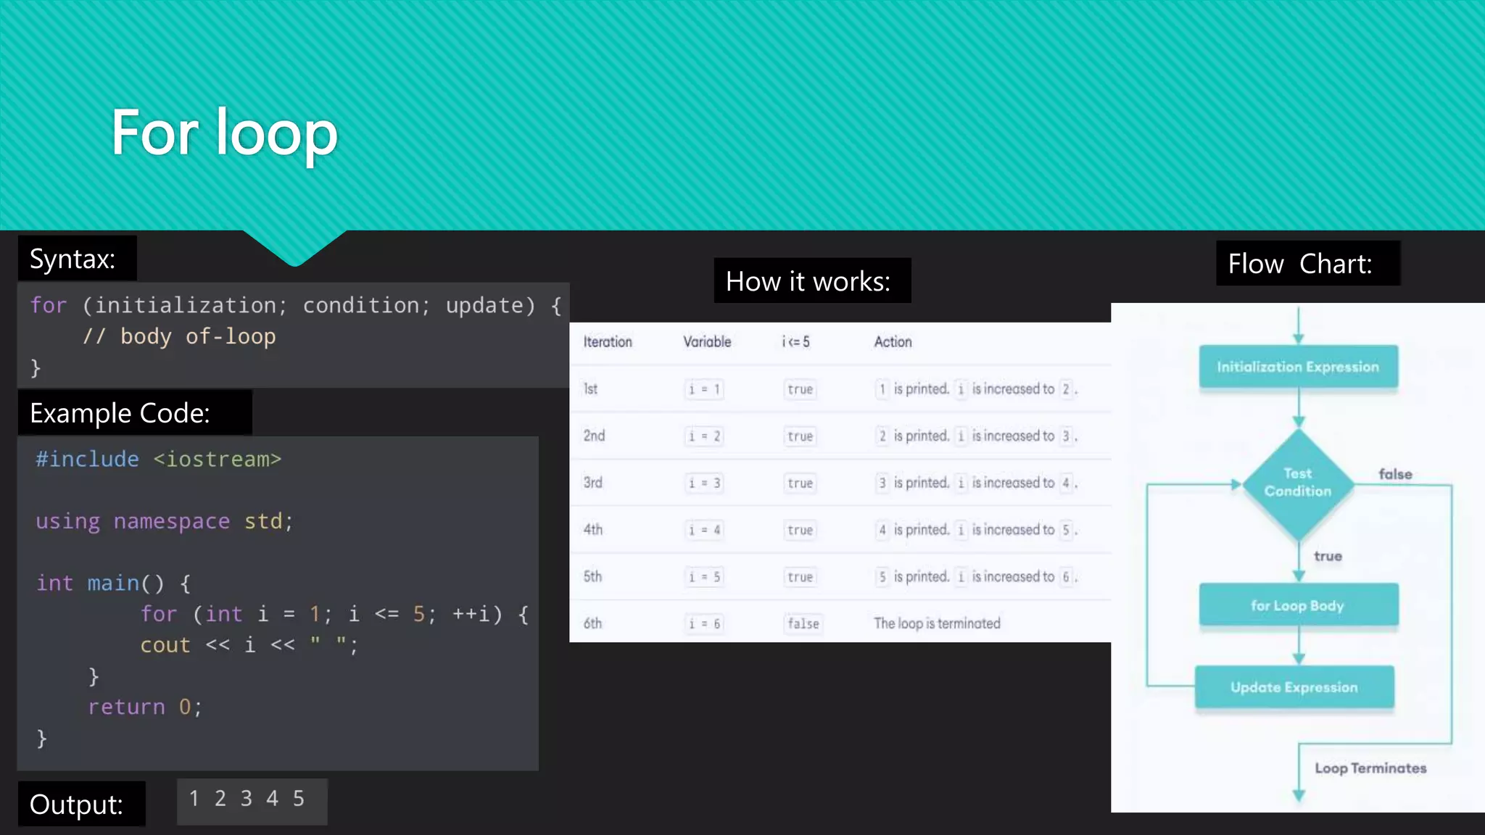1485x835 pixels.
Task: Click the 'return 0;' line
Action: tap(145, 707)
